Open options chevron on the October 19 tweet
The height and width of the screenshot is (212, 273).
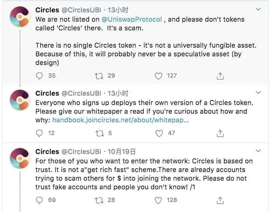[x=258, y=151]
